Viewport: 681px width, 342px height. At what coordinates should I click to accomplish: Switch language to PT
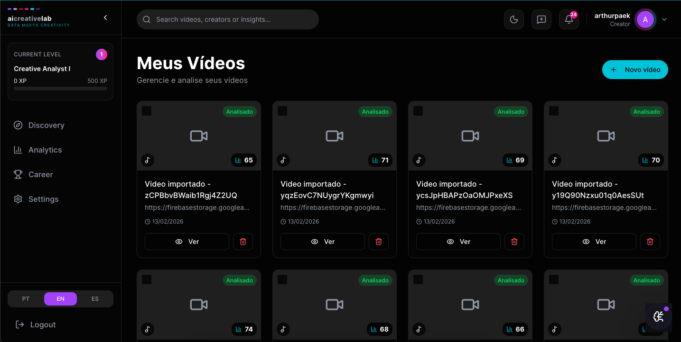pyautogui.click(x=26, y=299)
